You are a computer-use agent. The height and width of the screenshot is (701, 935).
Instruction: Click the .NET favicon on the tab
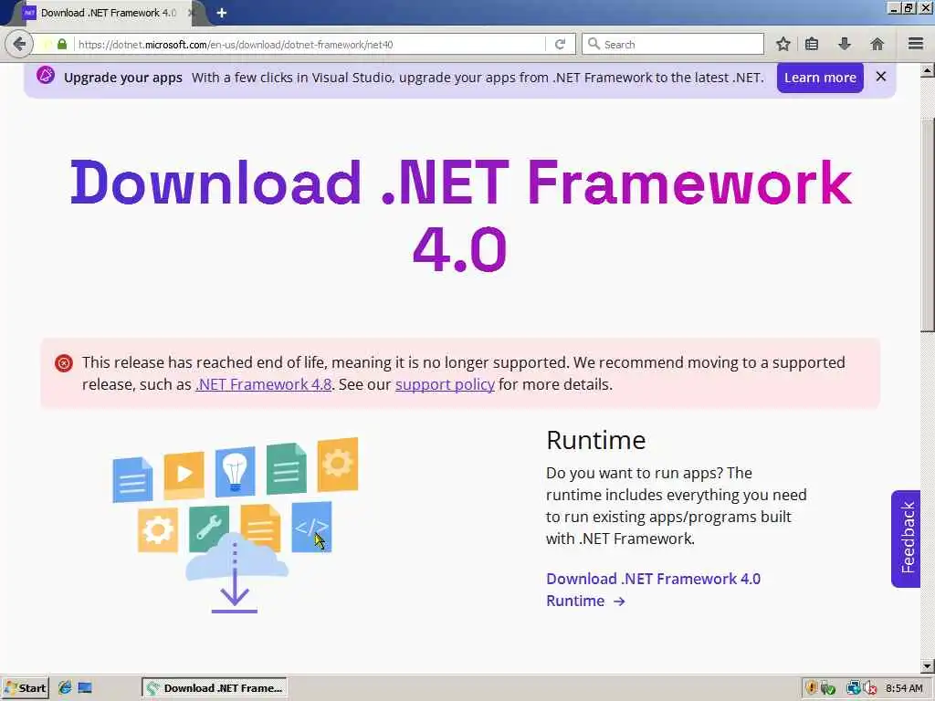[x=28, y=13]
